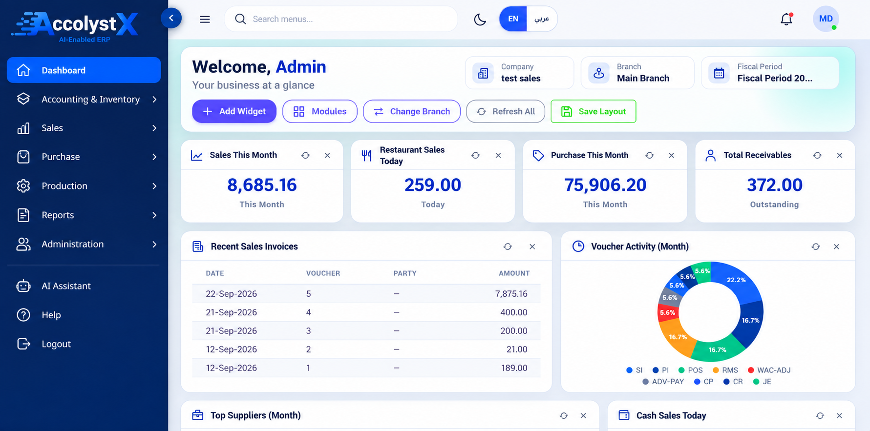The width and height of the screenshot is (870, 431).
Task: Collapse the sidebar with arrow button
Action: click(x=171, y=18)
